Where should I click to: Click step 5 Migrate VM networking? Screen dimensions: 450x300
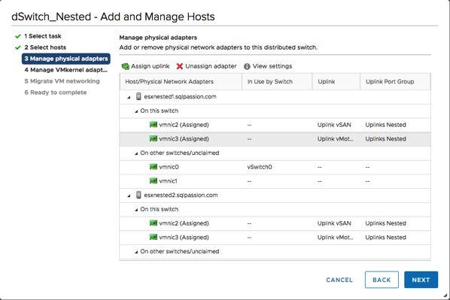[62, 81]
